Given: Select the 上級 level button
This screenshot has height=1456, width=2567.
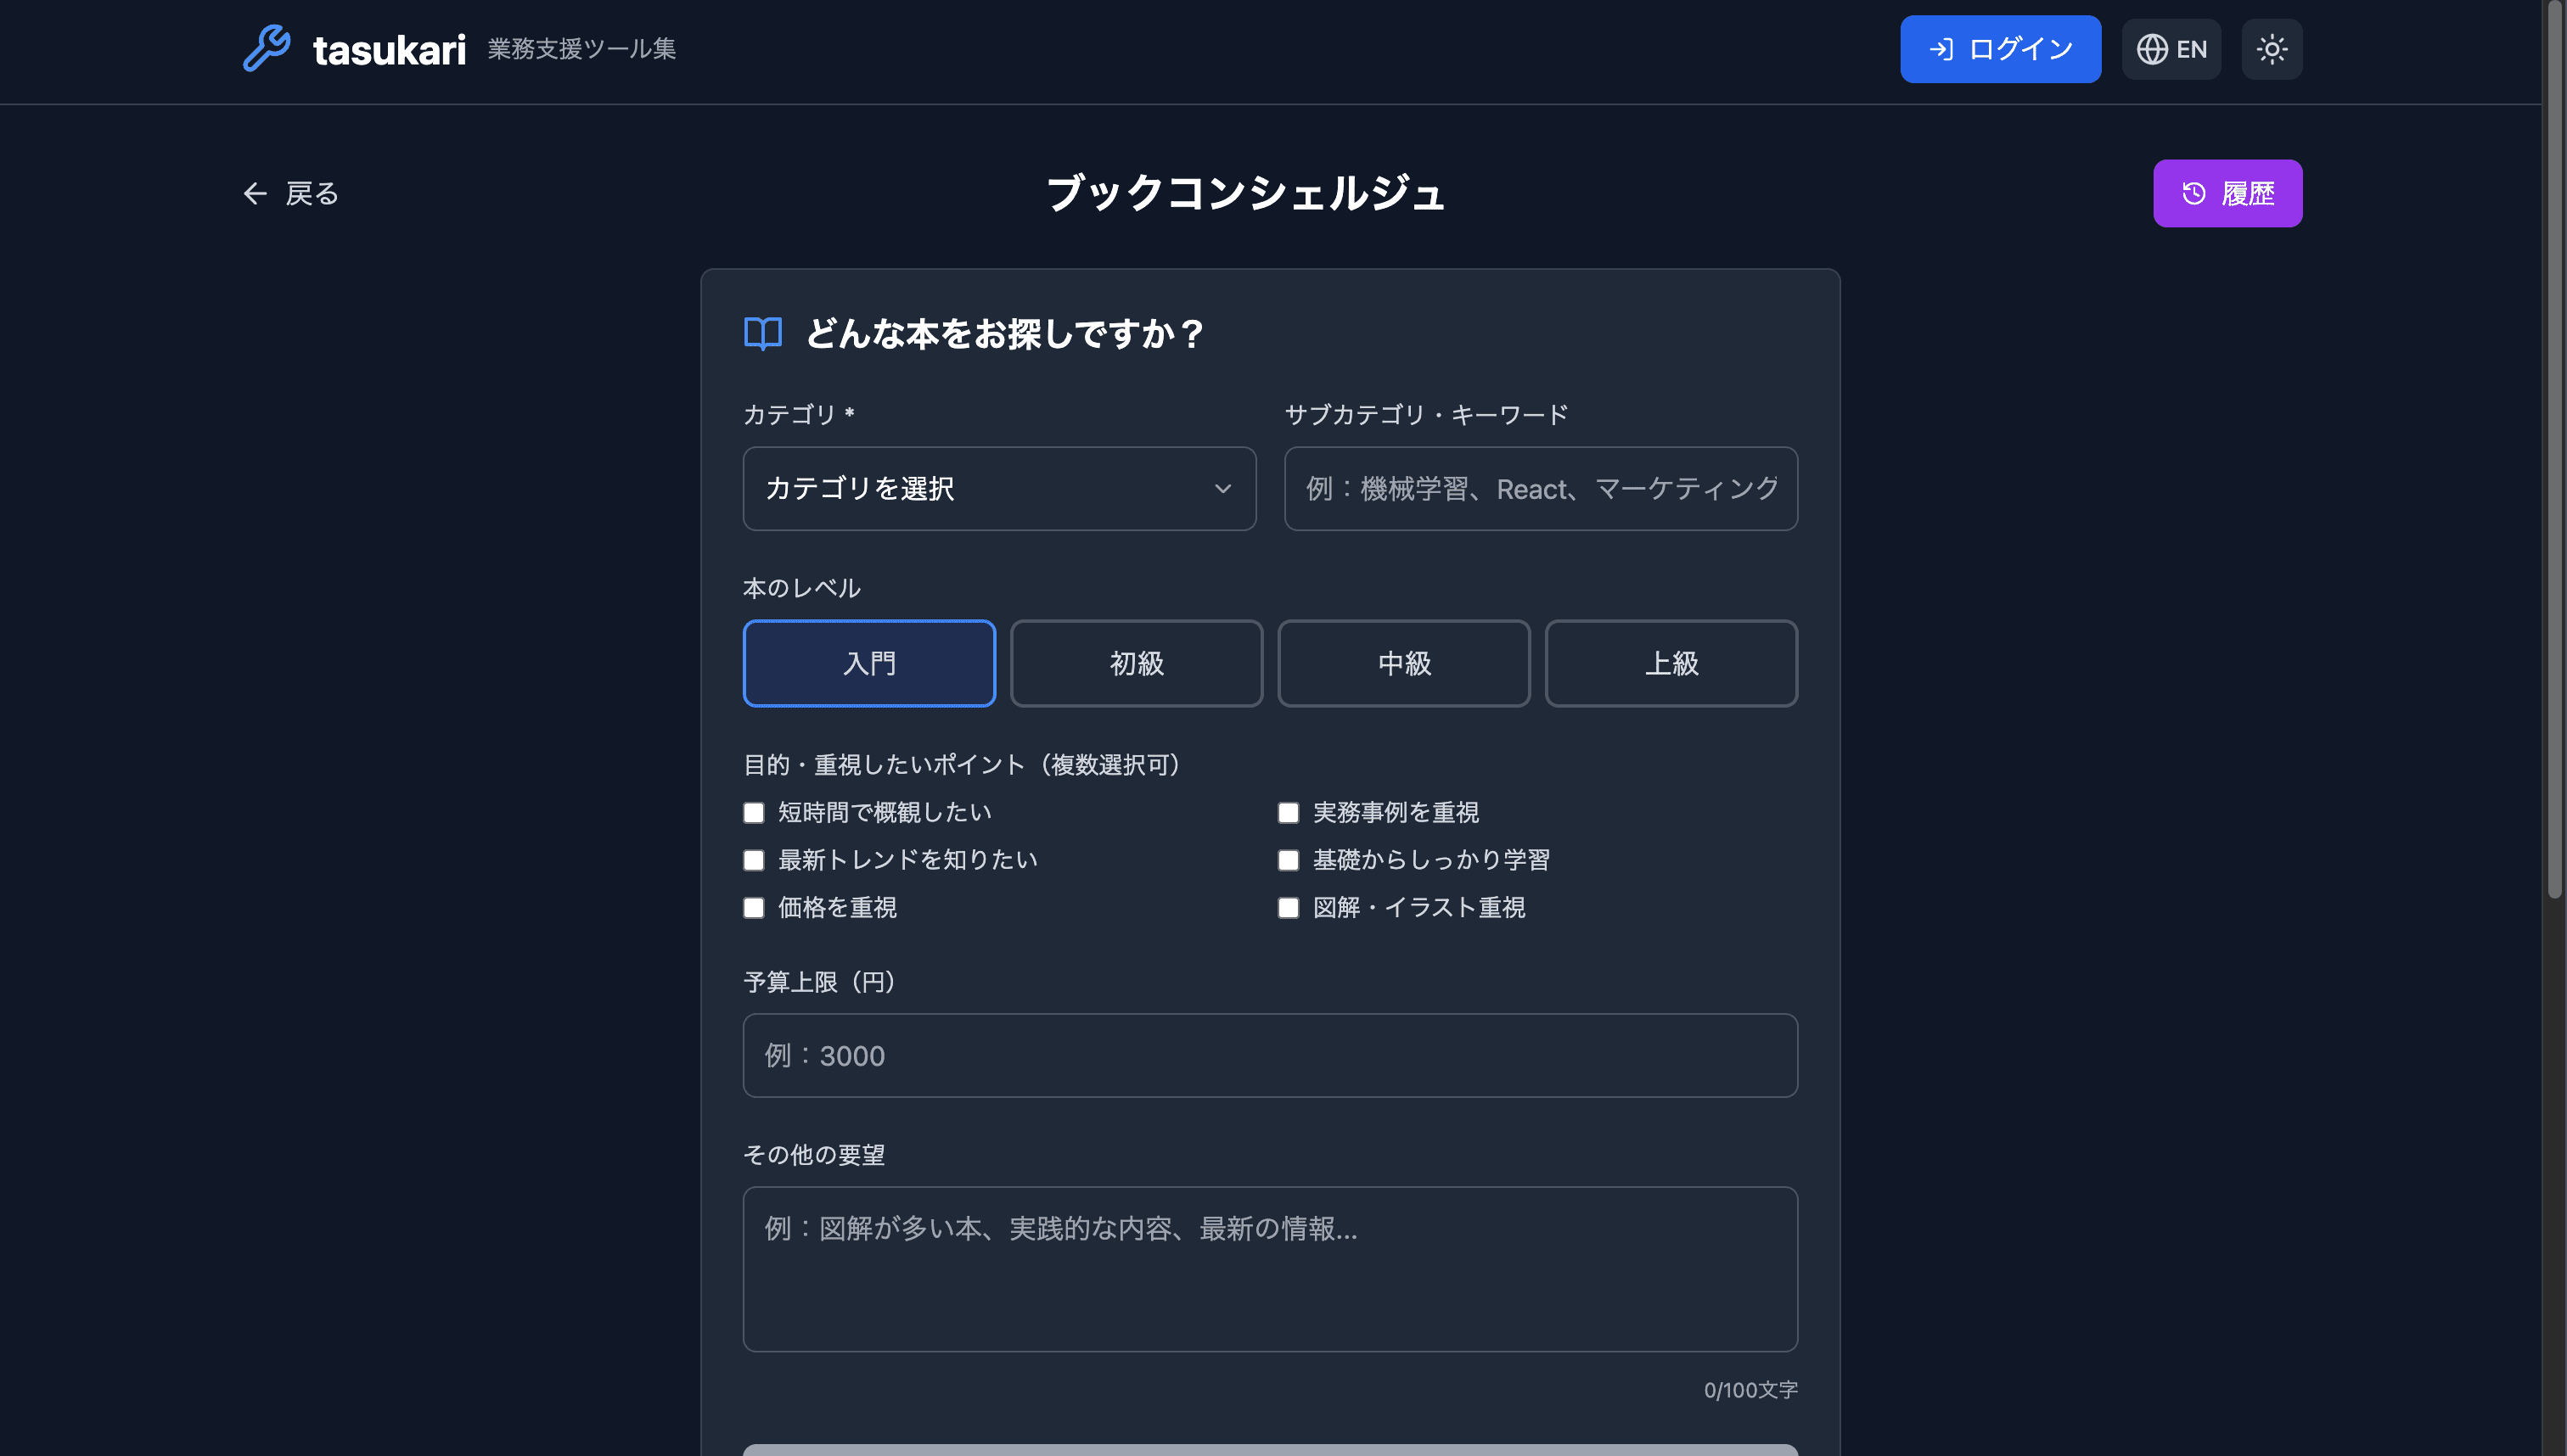Looking at the screenshot, I should [1671, 663].
